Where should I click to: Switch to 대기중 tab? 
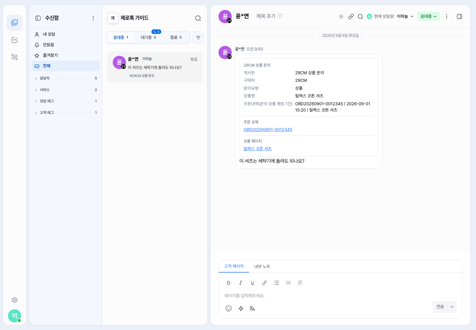coord(148,38)
